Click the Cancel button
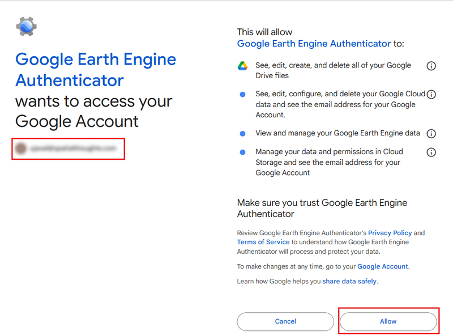This screenshot has height=336, width=453. coord(285,321)
